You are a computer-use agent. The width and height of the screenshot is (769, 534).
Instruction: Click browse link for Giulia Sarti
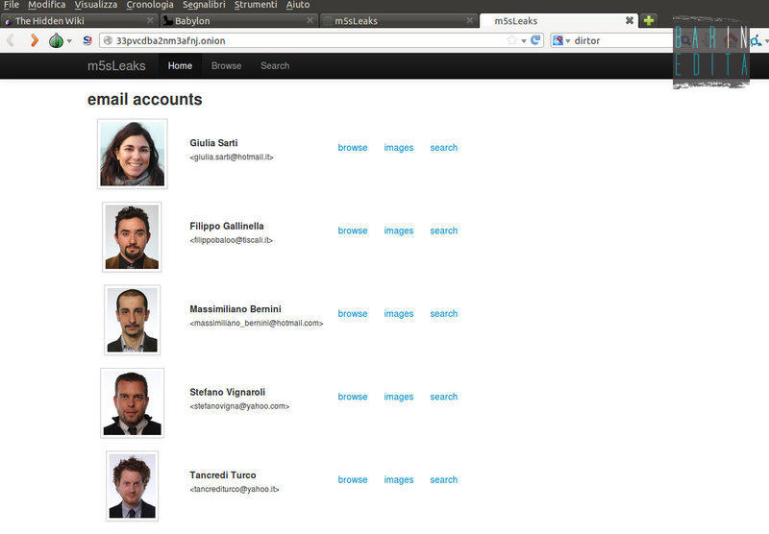[x=353, y=148]
